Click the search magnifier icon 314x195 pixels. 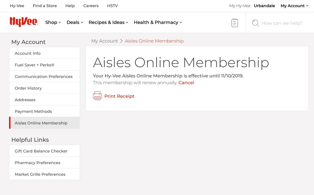255,23
